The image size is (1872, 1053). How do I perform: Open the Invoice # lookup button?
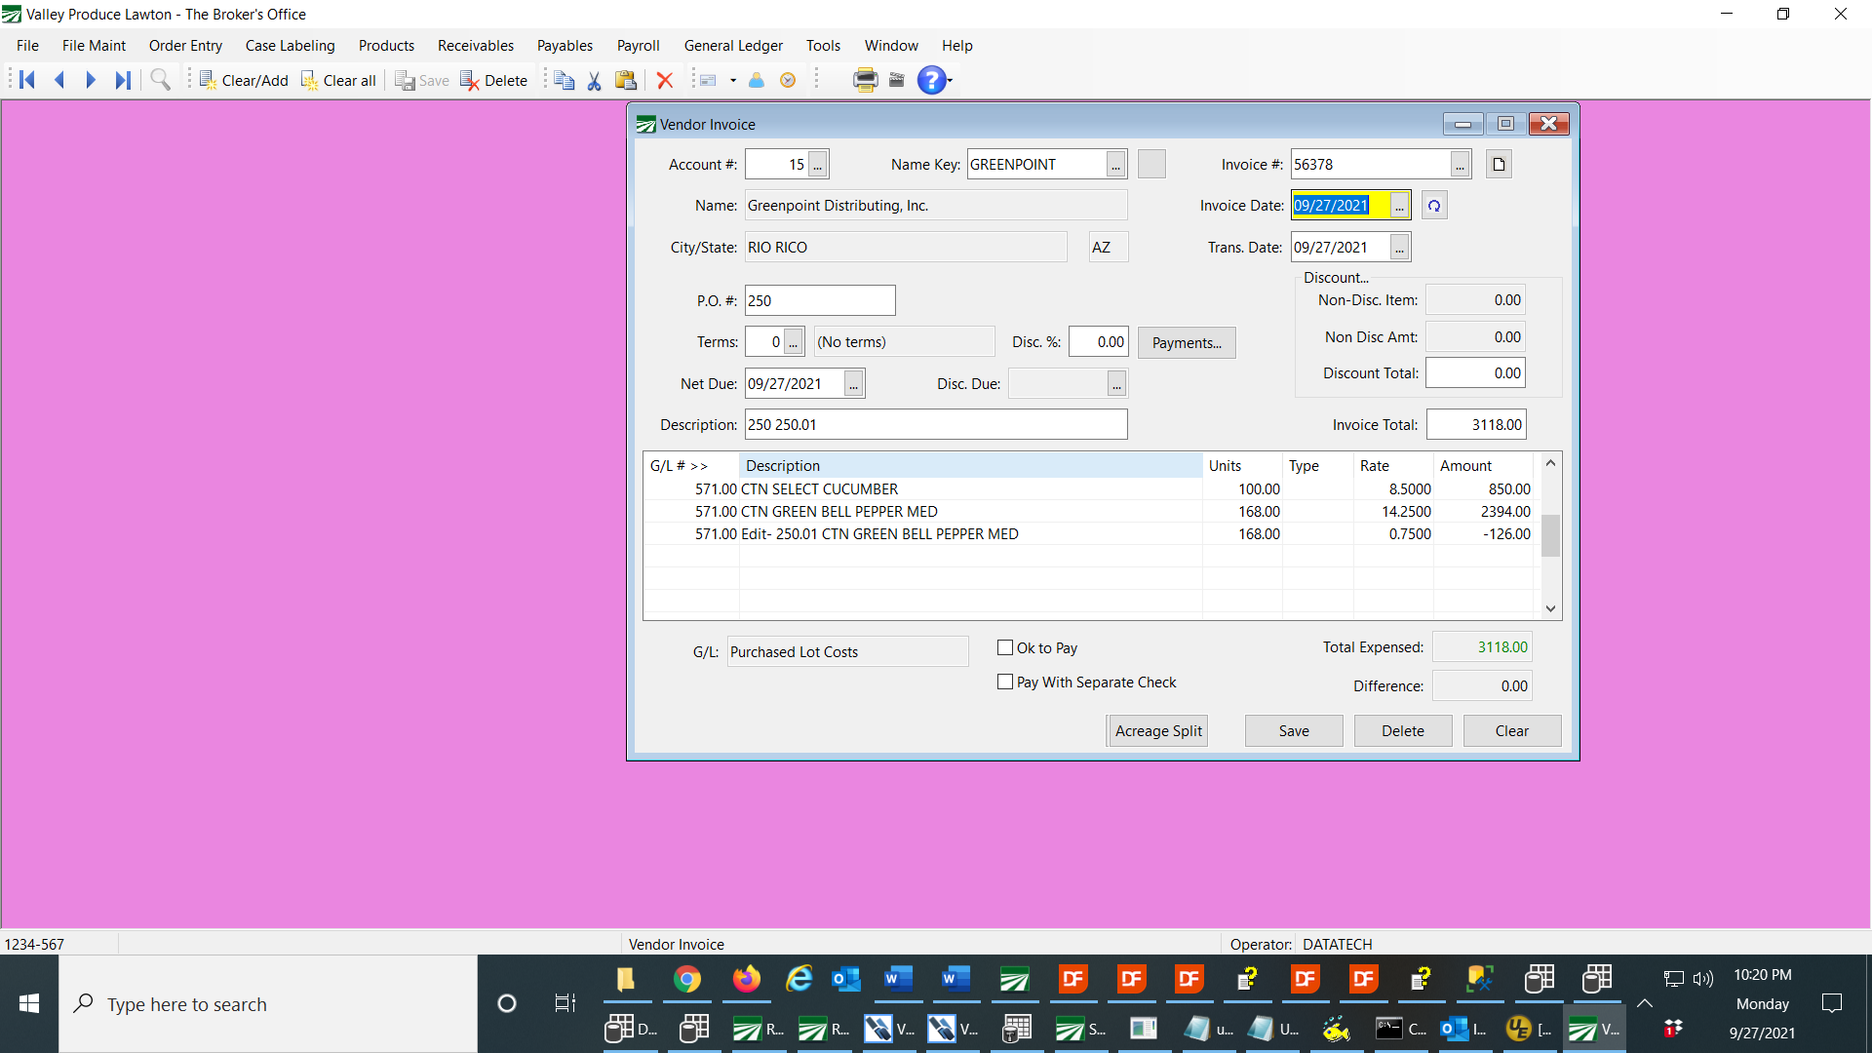(x=1460, y=165)
